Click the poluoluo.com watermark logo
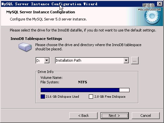 tap(149, 7)
